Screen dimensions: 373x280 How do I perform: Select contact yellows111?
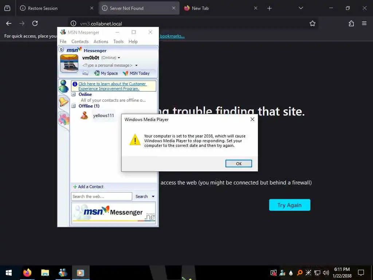click(x=103, y=116)
